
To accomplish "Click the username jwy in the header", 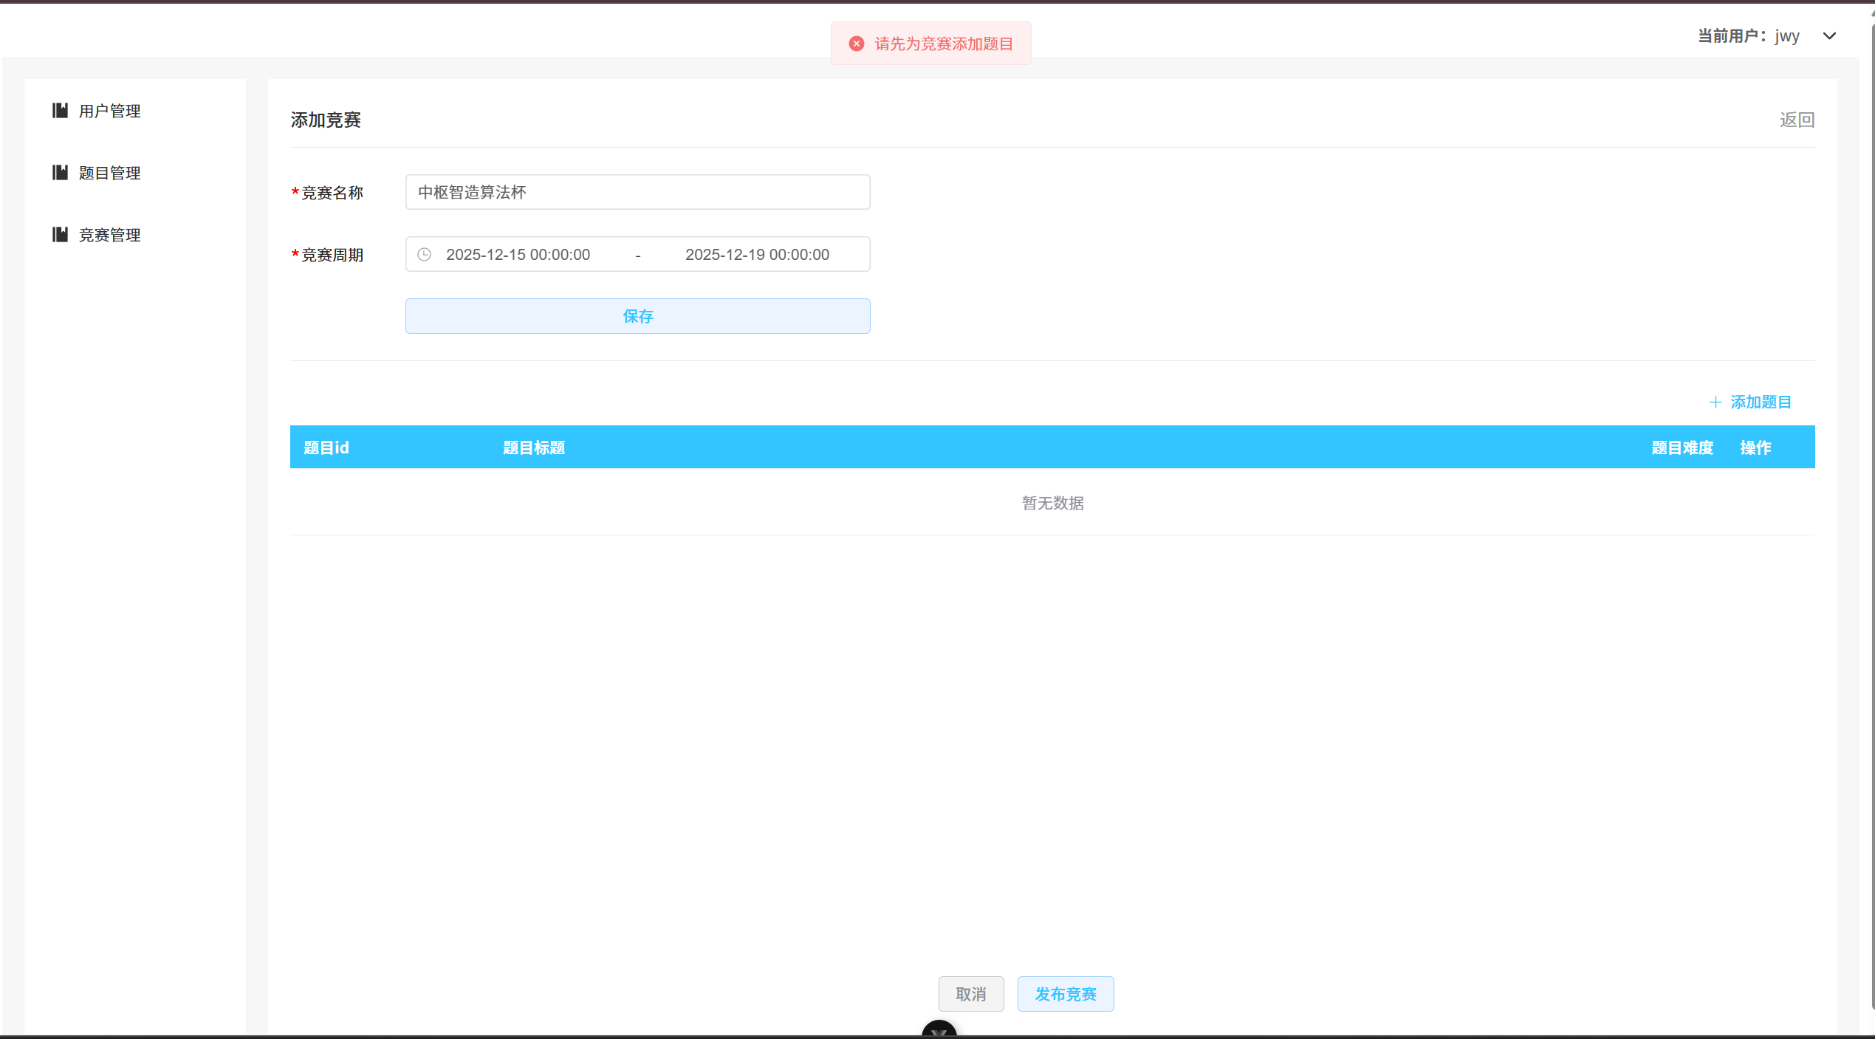I will pyautogui.click(x=1787, y=35).
